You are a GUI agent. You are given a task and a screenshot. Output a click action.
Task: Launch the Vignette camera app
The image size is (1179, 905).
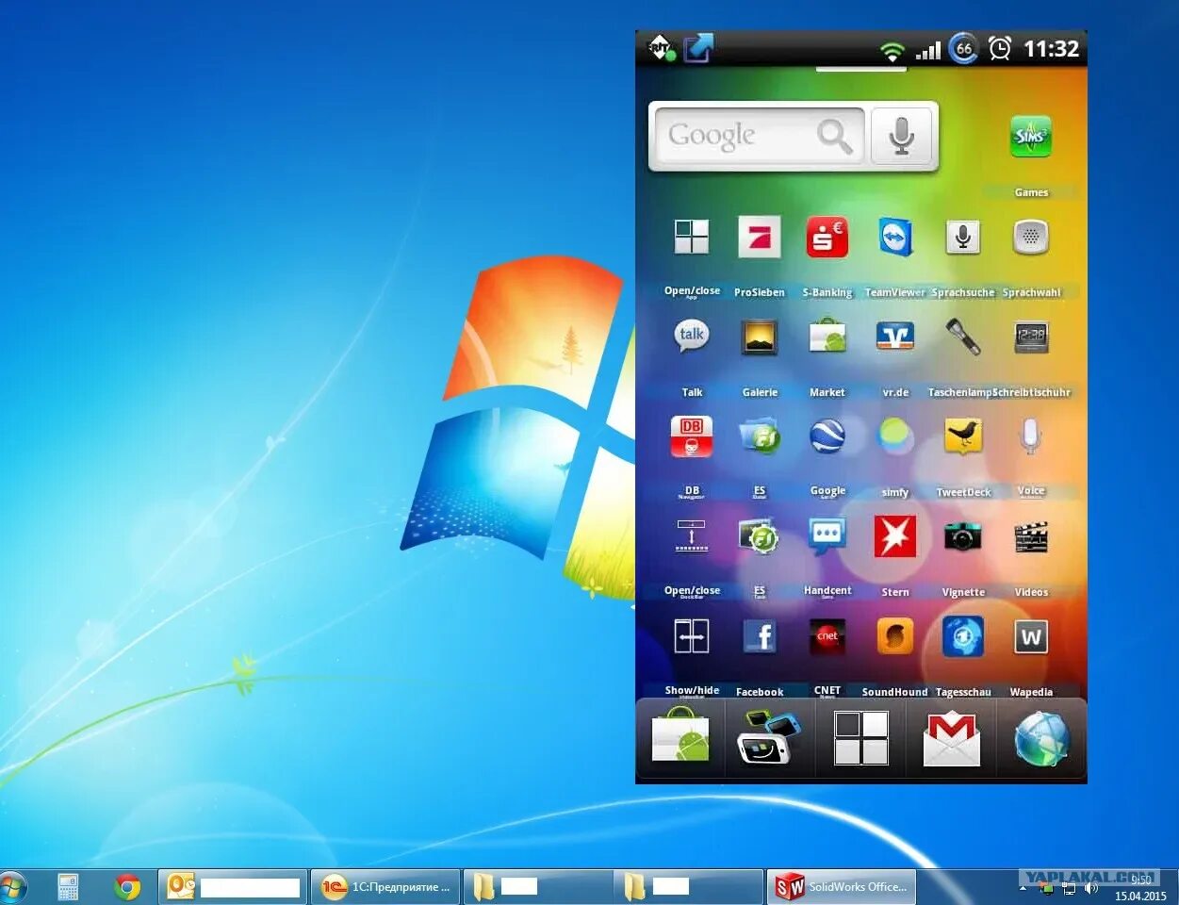pyautogui.click(x=963, y=536)
